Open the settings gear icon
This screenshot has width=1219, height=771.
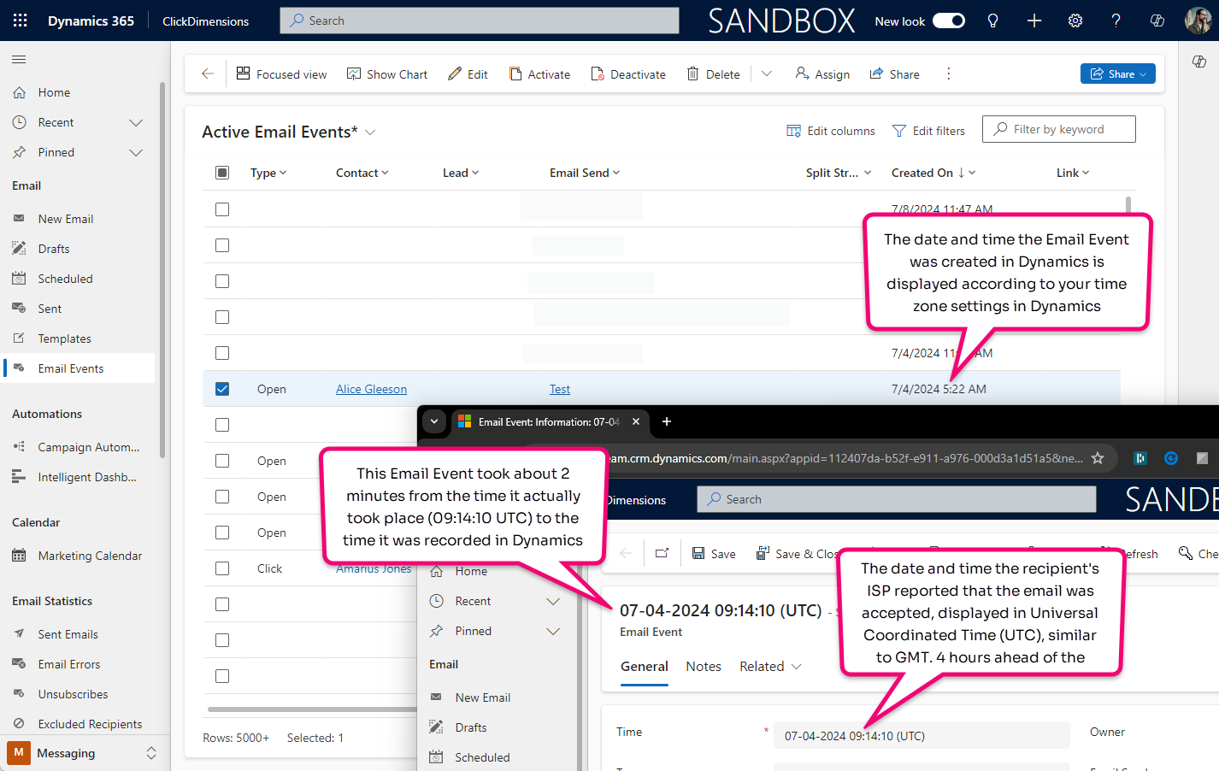[x=1075, y=21]
